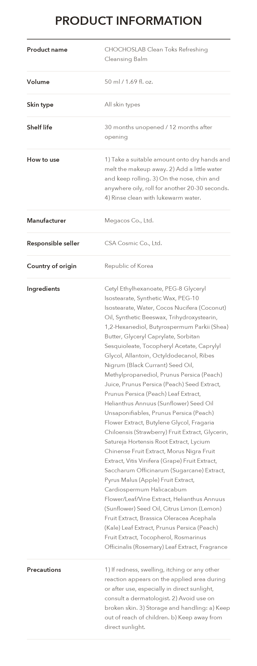Viewport: 257px width, 666px height.
Task: Click the Cetyl Ethylhexanoate ingredient text
Action: coord(134,288)
